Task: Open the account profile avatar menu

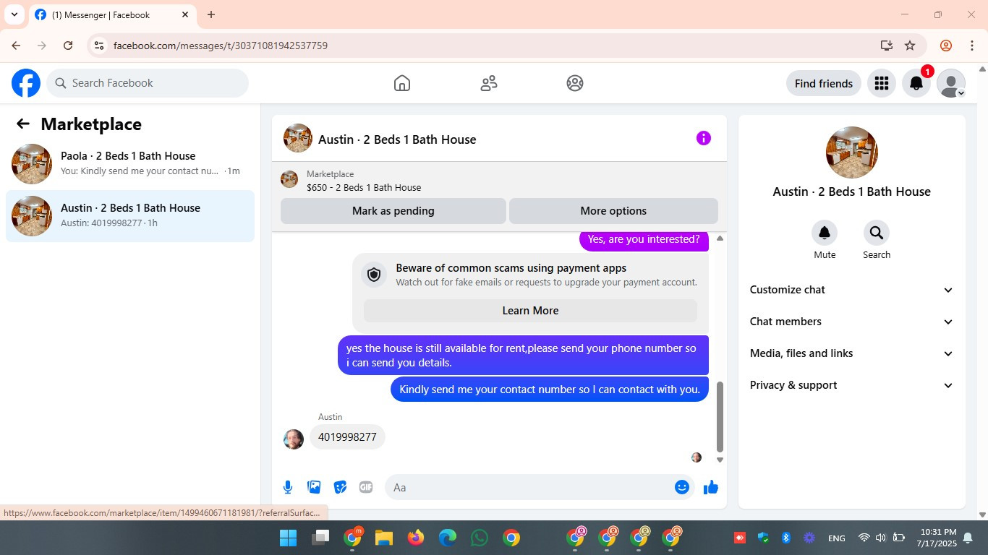Action: [x=951, y=83]
